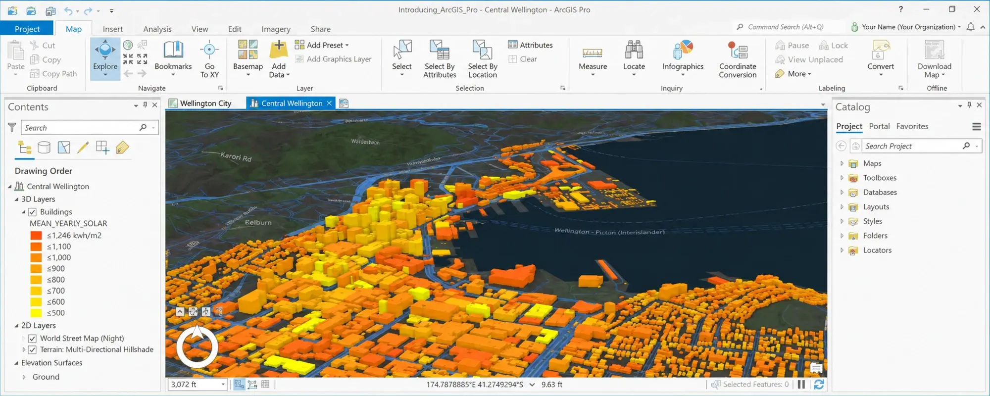This screenshot has height=396, width=990.
Task: Toggle the Lock labels option
Action: (833, 46)
